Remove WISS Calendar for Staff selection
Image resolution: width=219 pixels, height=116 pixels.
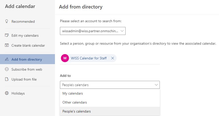(113, 58)
